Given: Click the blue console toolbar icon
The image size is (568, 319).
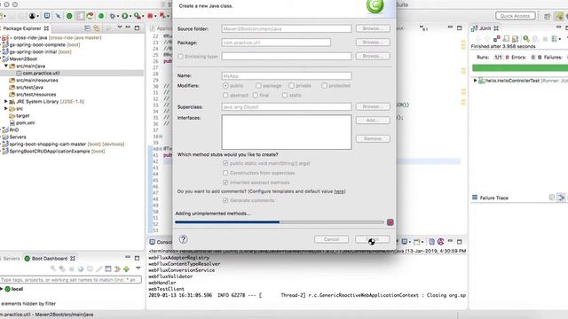Looking at the screenshot, I should pos(47,16).
